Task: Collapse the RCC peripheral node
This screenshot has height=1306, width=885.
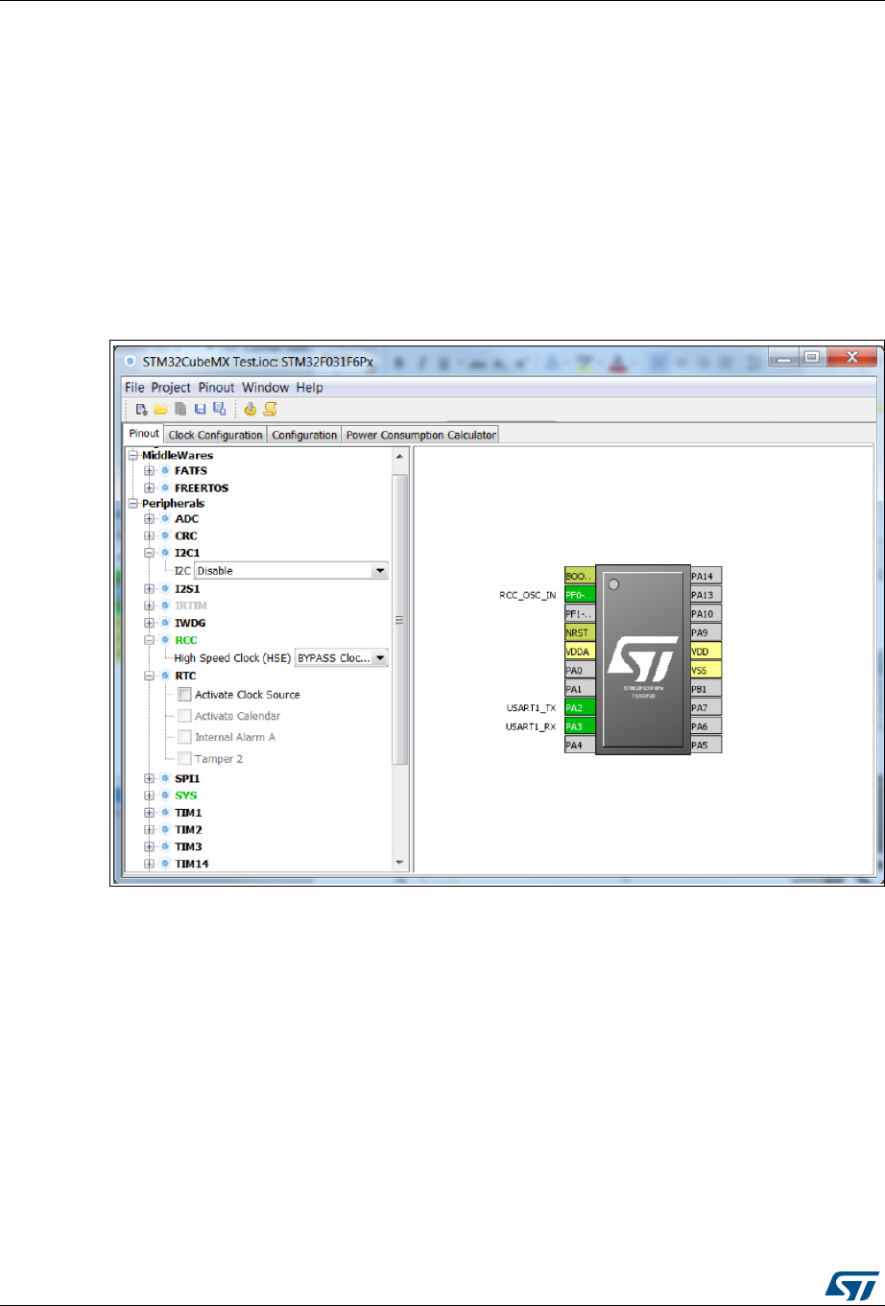Action: point(149,640)
